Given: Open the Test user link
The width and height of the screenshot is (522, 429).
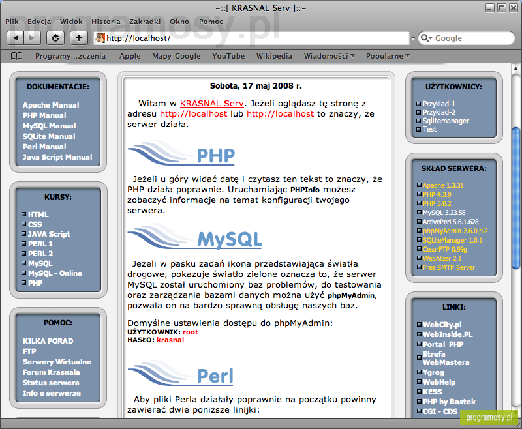Looking at the screenshot, I should tap(429, 129).
